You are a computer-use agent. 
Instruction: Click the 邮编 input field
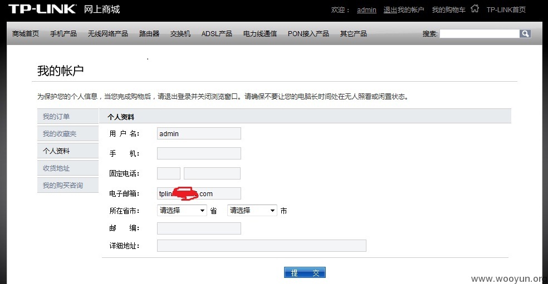[199, 228]
